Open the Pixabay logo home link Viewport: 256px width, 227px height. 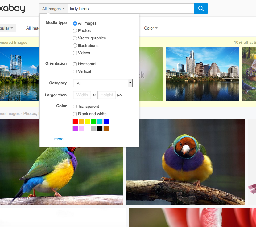(12, 9)
